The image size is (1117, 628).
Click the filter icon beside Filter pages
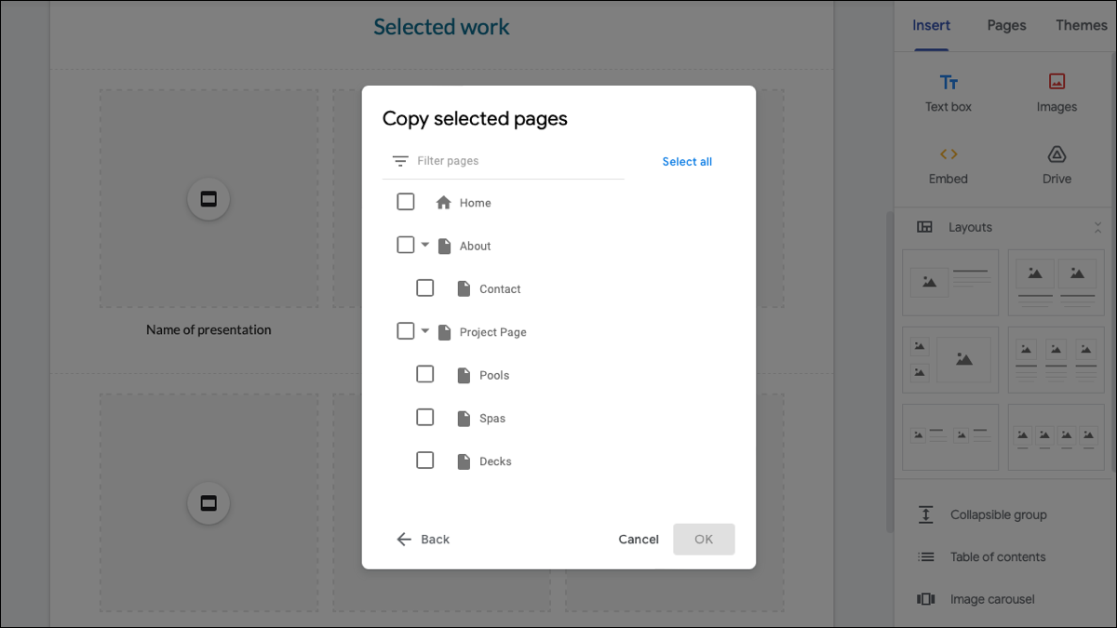click(x=400, y=160)
